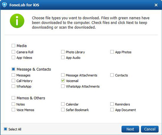Click the green info icon
The image size is (162, 135).
17,21
